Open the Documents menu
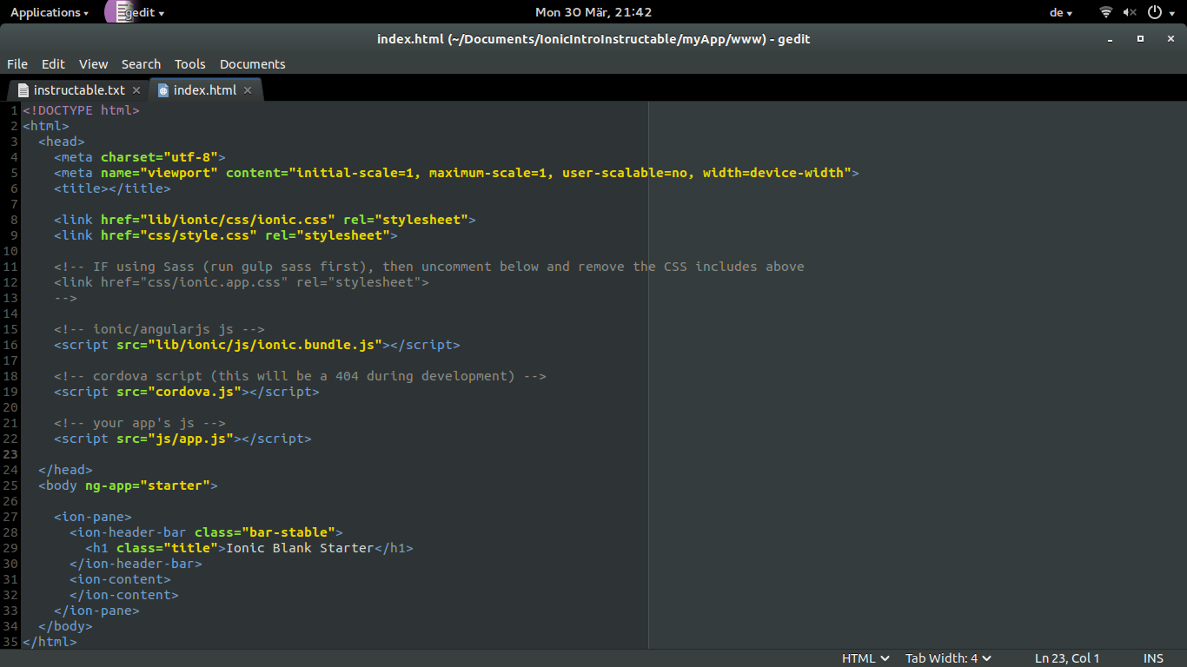 (x=252, y=64)
